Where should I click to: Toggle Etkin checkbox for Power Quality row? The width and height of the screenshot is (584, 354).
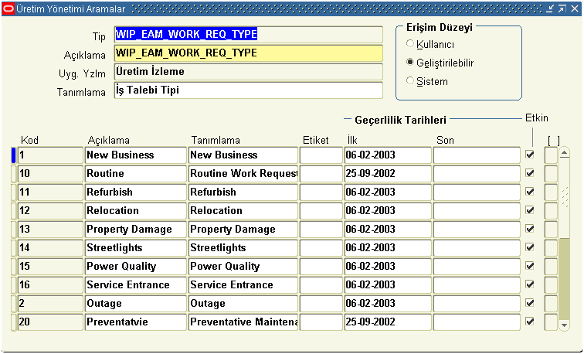click(530, 266)
